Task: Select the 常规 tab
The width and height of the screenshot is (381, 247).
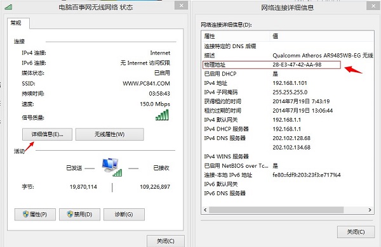Action: pyautogui.click(x=18, y=23)
